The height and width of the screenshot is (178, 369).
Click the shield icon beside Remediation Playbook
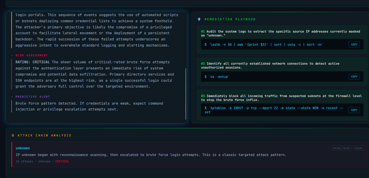tap(199, 19)
